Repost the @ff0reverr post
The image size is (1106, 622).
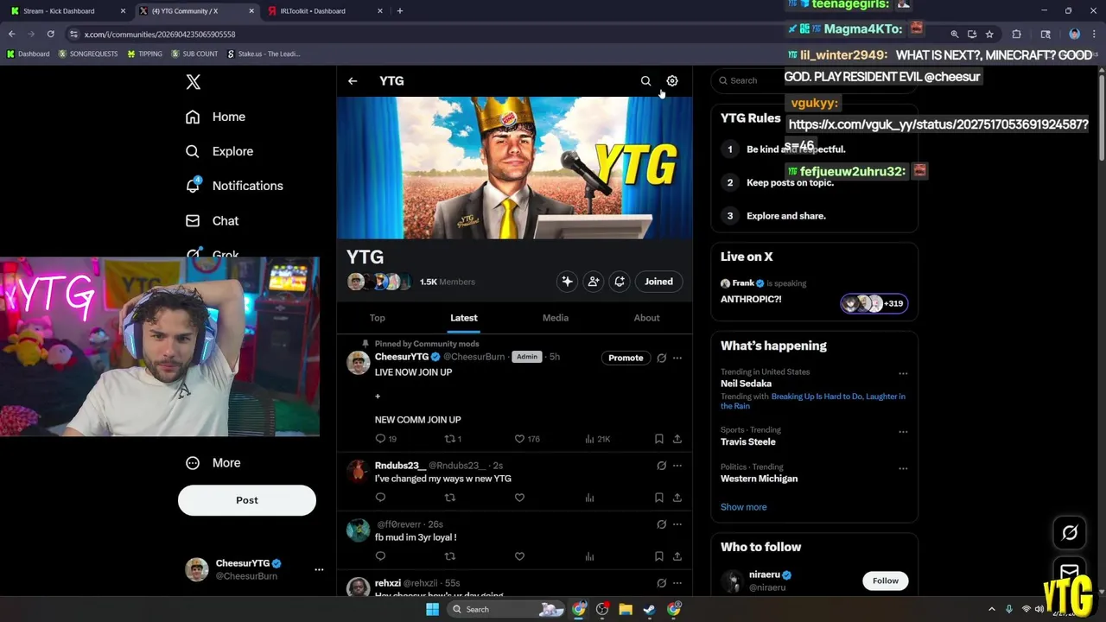449,556
